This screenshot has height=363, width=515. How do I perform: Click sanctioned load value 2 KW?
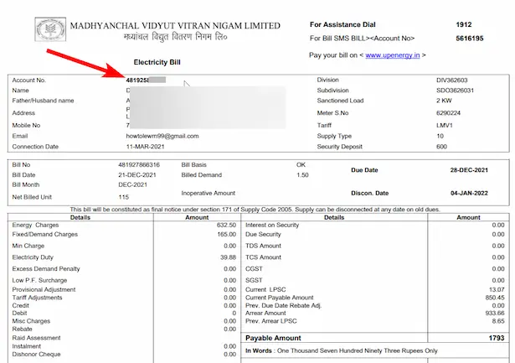tap(444, 101)
